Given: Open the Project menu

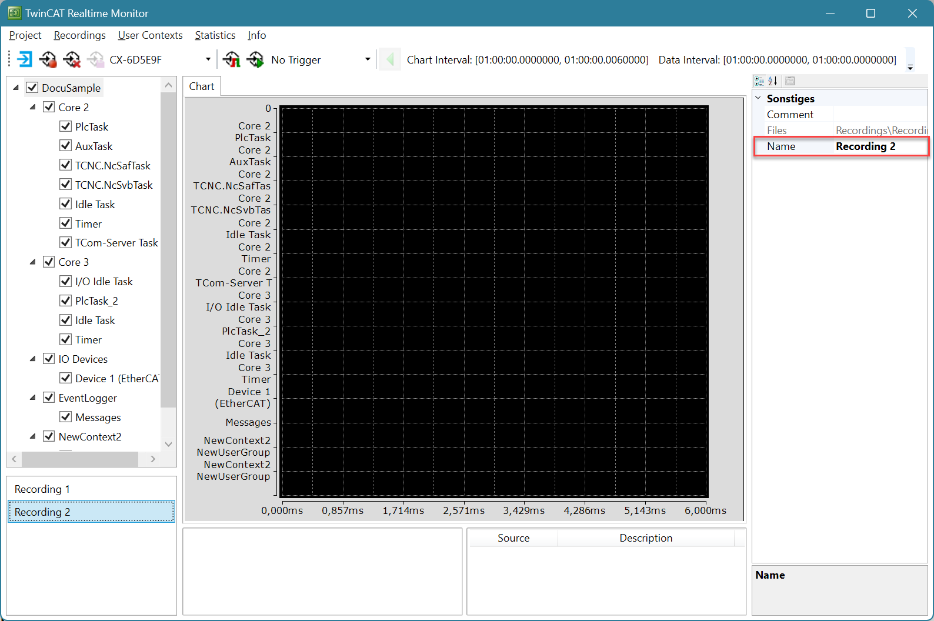Looking at the screenshot, I should click(x=25, y=35).
